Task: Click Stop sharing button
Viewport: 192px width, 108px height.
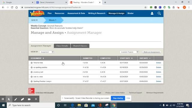Action: pyautogui.click(x=118, y=98)
